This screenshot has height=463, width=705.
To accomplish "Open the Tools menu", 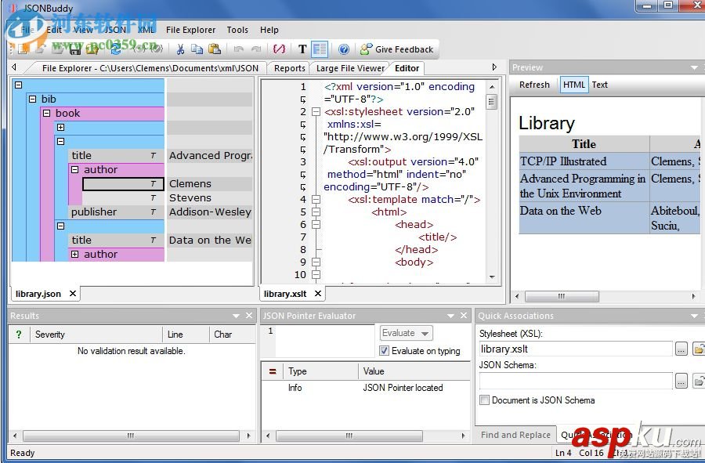I will tap(237, 30).
